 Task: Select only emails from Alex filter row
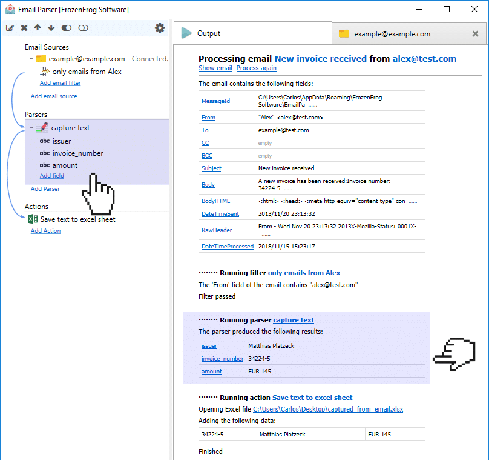(87, 72)
